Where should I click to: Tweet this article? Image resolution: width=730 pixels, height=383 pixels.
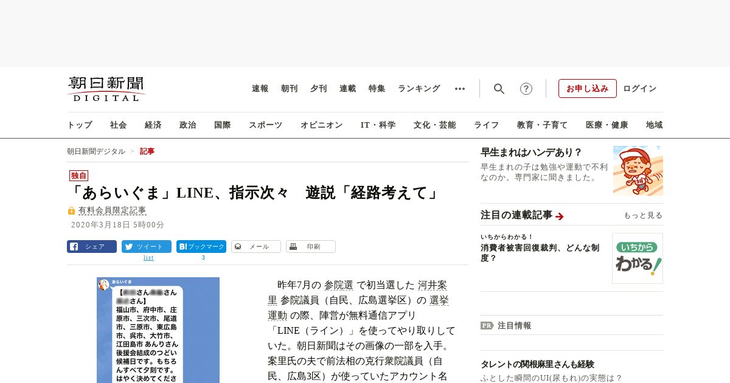[x=147, y=247]
